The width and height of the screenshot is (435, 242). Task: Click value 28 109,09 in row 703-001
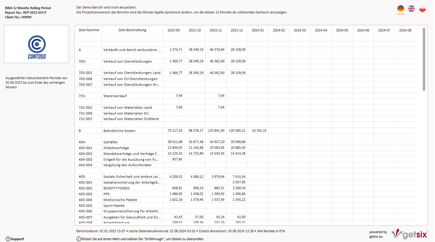click(x=238, y=73)
